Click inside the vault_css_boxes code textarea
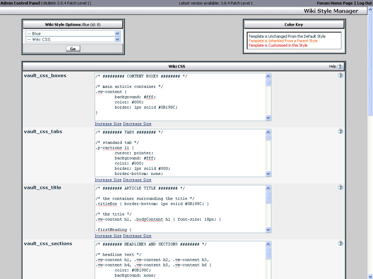Image resolution: width=373 pixels, height=279 pixels. tap(180, 97)
